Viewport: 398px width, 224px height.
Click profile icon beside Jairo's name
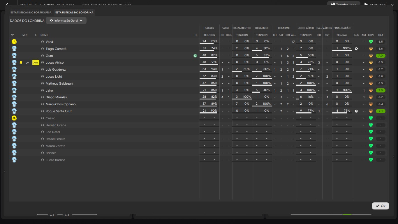(x=43, y=90)
